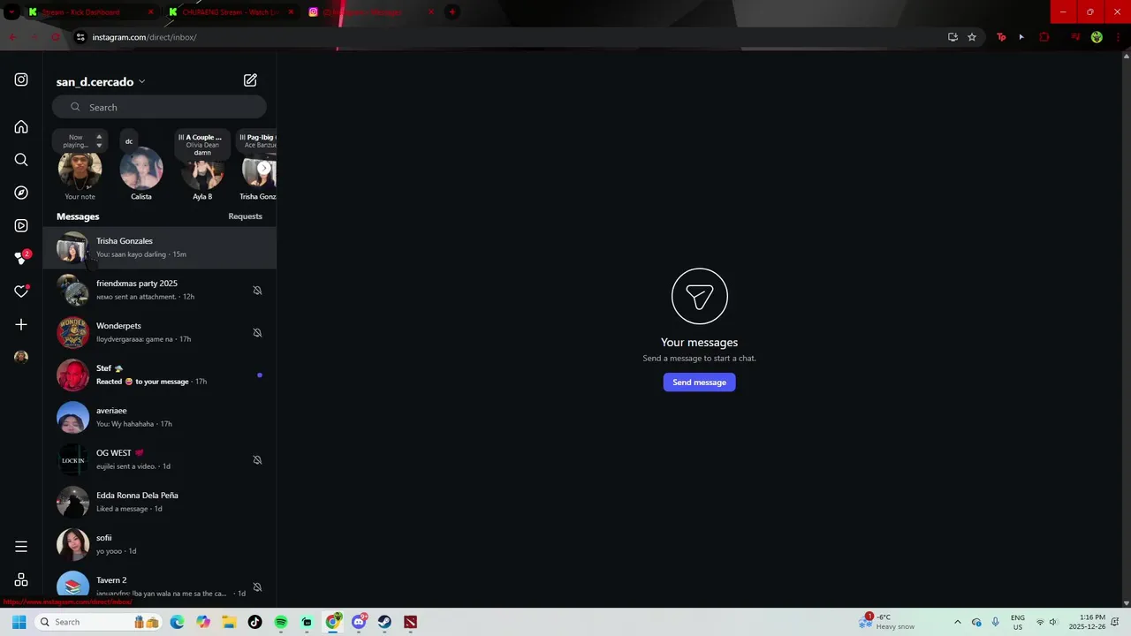Open TikTok from the taskbar
The image size is (1131, 636).
pyautogui.click(x=255, y=622)
